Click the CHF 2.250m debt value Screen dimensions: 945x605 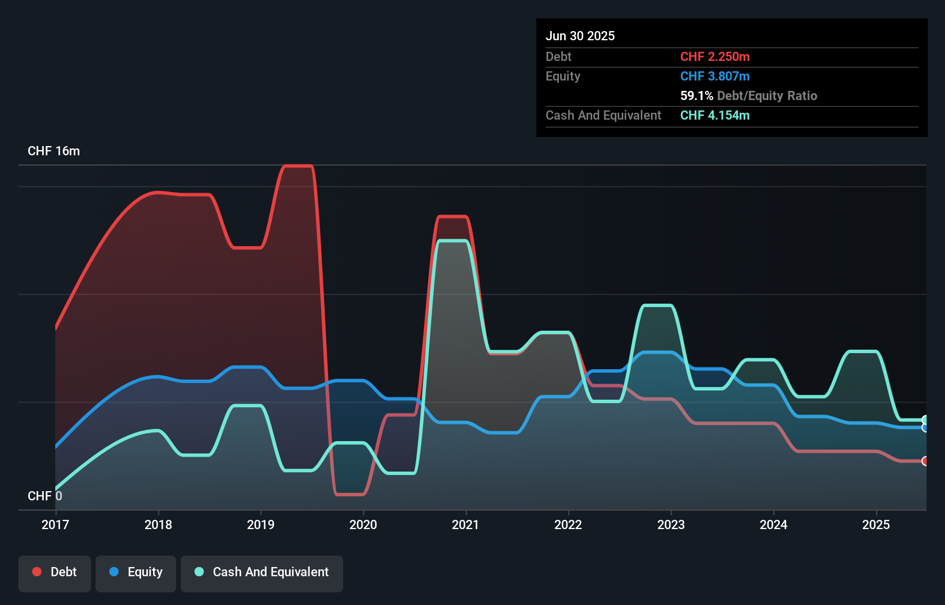pyautogui.click(x=715, y=57)
